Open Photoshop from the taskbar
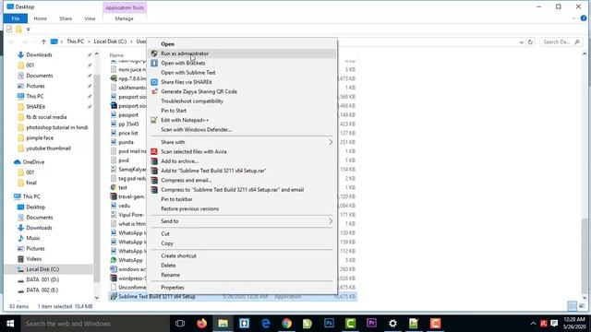 [x=329, y=324]
